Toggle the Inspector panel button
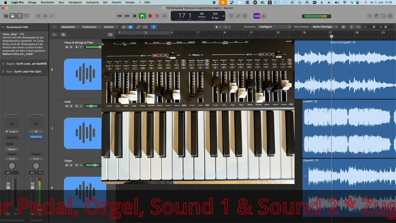The image size is (396, 223). 13,16
